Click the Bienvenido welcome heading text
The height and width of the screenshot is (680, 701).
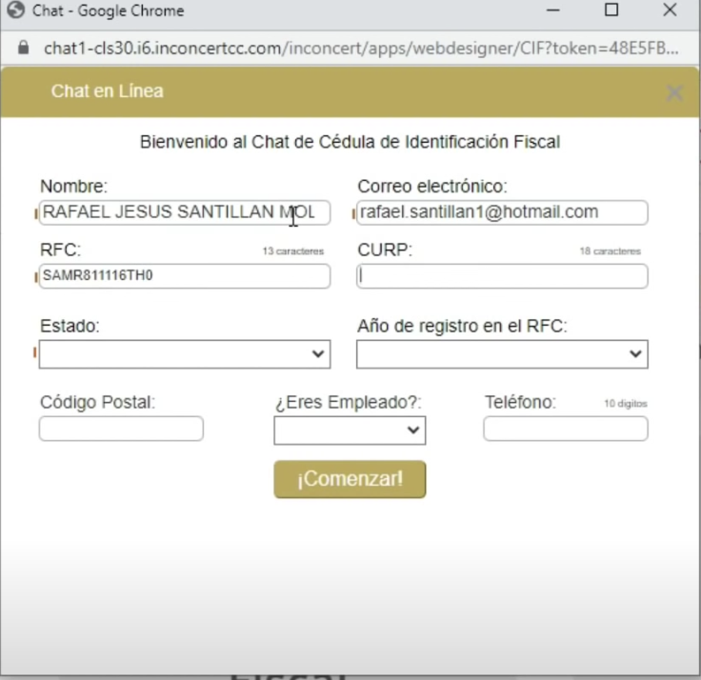click(350, 143)
